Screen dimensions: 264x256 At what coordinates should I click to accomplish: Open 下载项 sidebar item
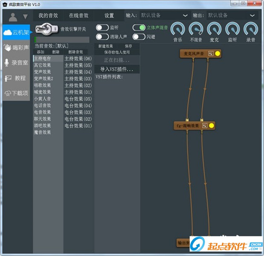tap(16, 93)
